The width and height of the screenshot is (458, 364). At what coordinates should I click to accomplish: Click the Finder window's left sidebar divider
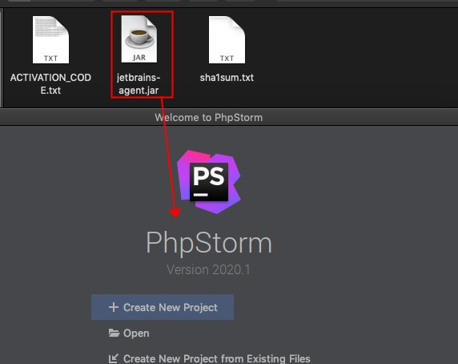[2, 57]
